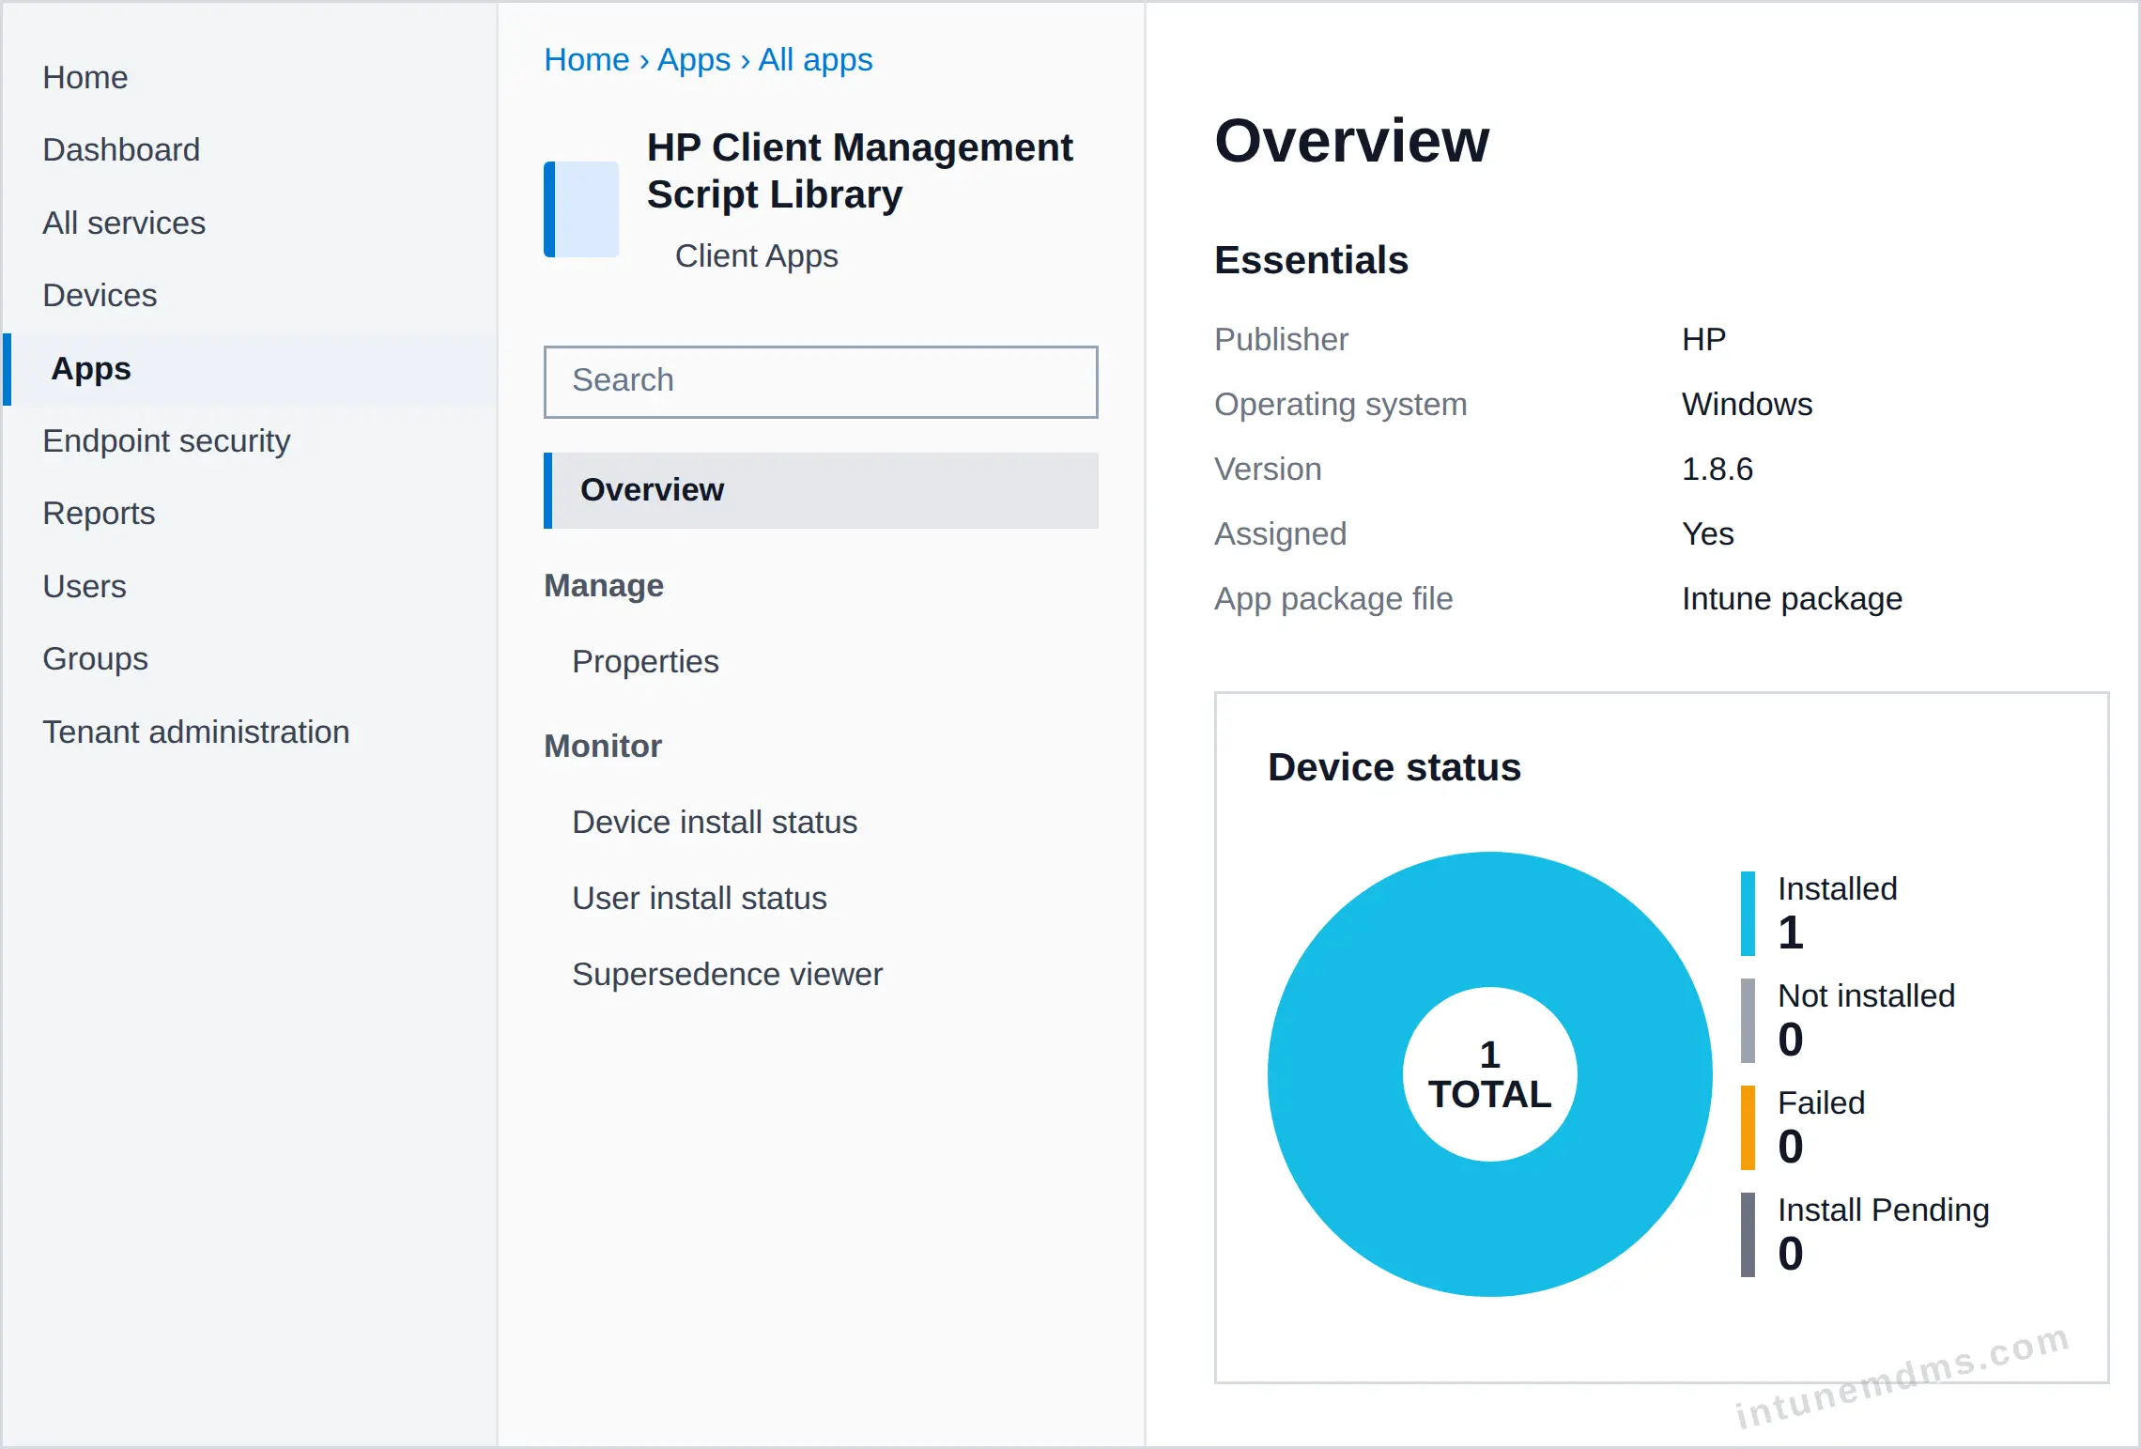
Task: Click the 'Not installed' legend label
Action: tap(1867, 995)
